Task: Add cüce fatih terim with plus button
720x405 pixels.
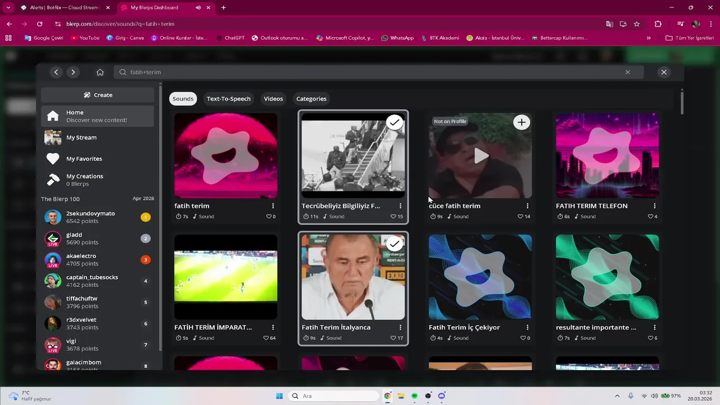Action: pos(521,122)
